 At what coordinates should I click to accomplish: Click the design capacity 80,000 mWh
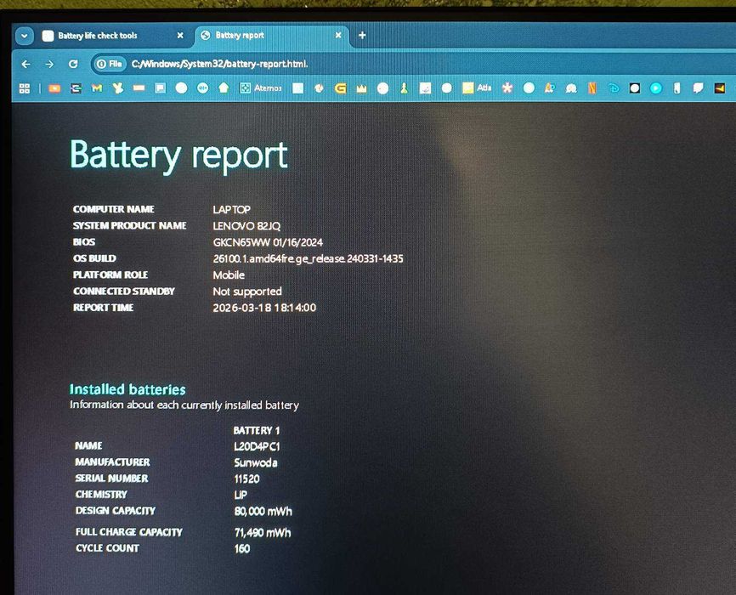pyautogui.click(x=263, y=512)
